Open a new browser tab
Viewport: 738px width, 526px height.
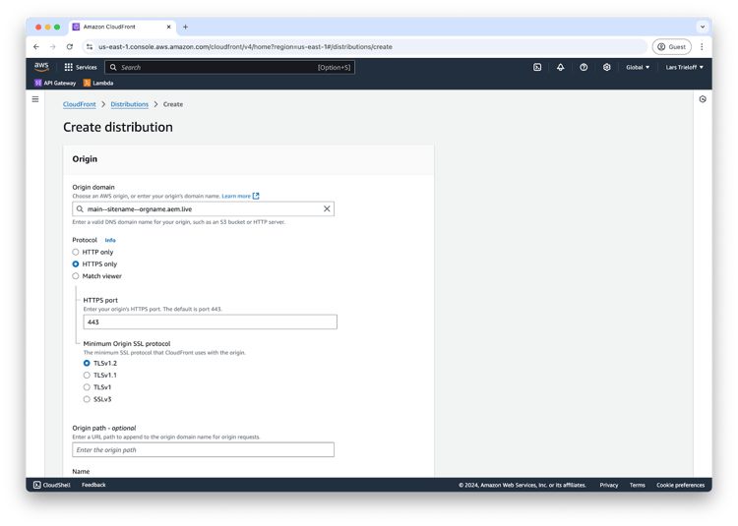pyautogui.click(x=185, y=27)
